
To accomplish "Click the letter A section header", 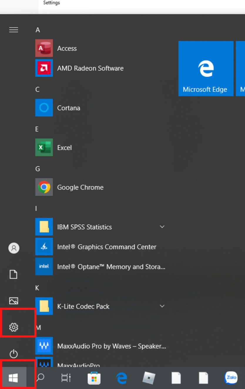I will point(38,30).
